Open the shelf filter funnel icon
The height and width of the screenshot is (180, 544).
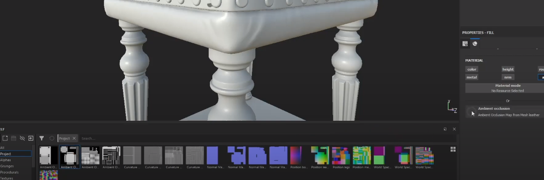[x=41, y=138]
